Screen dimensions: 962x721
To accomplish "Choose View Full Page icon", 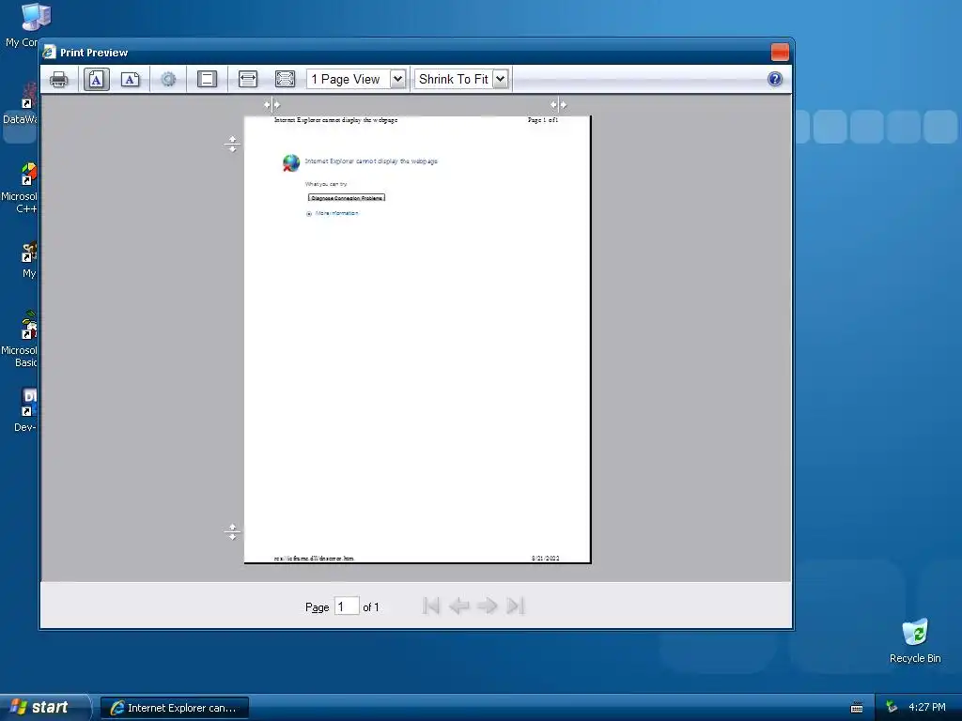I will click(x=285, y=79).
